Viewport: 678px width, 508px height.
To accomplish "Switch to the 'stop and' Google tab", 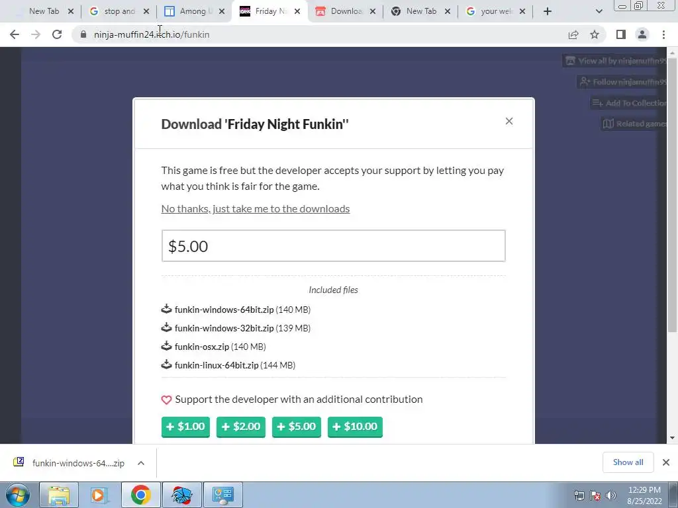I will pyautogui.click(x=119, y=11).
